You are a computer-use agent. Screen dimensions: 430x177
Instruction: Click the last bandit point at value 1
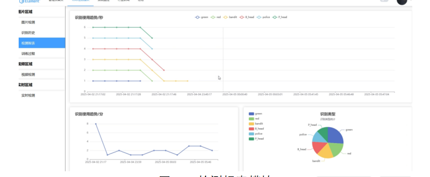187,81
